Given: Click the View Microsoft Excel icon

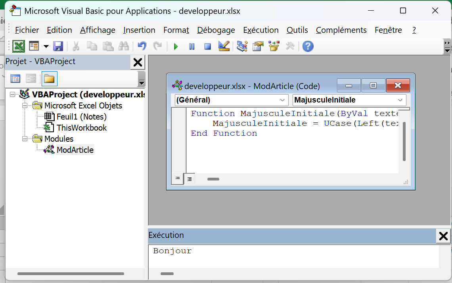Looking at the screenshot, I should pyautogui.click(x=19, y=46).
